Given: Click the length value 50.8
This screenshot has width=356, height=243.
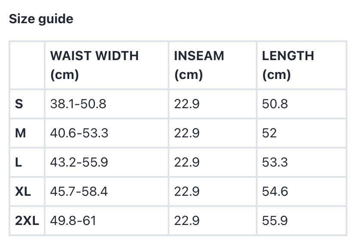Looking at the screenshot, I should coord(275,104).
